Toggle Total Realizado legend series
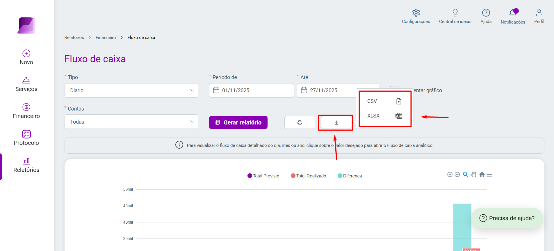The width and height of the screenshot is (554, 251). click(308, 176)
